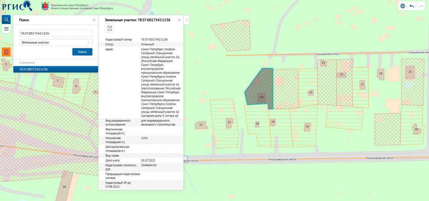Click building 10 on the map
The width and height of the screenshot is (429, 201).
pos(65,186)
